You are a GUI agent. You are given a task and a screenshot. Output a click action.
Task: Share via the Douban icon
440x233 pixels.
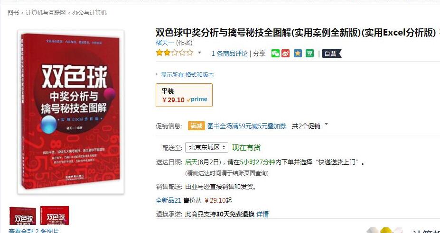tap(310, 53)
